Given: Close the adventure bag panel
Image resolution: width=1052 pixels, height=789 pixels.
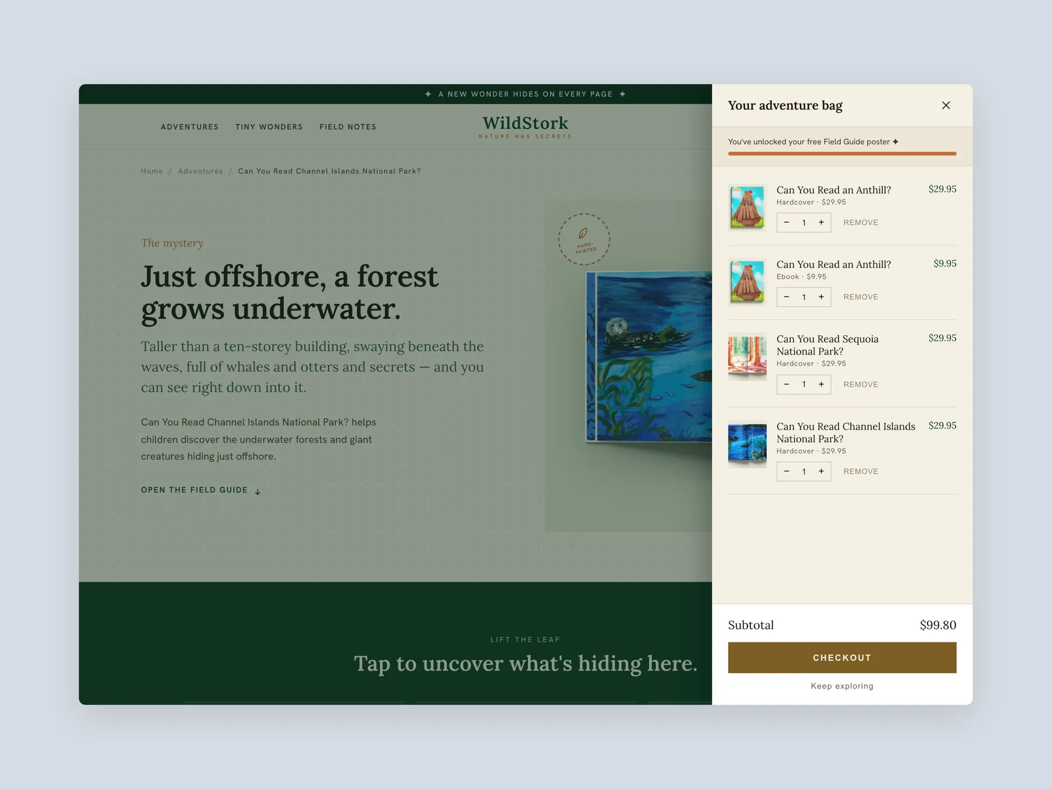Looking at the screenshot, I should (x=946, y=105).
